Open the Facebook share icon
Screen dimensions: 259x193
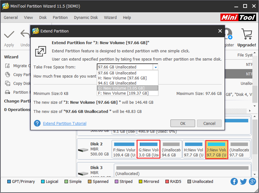pyautogui.click(x=234, y=181)
